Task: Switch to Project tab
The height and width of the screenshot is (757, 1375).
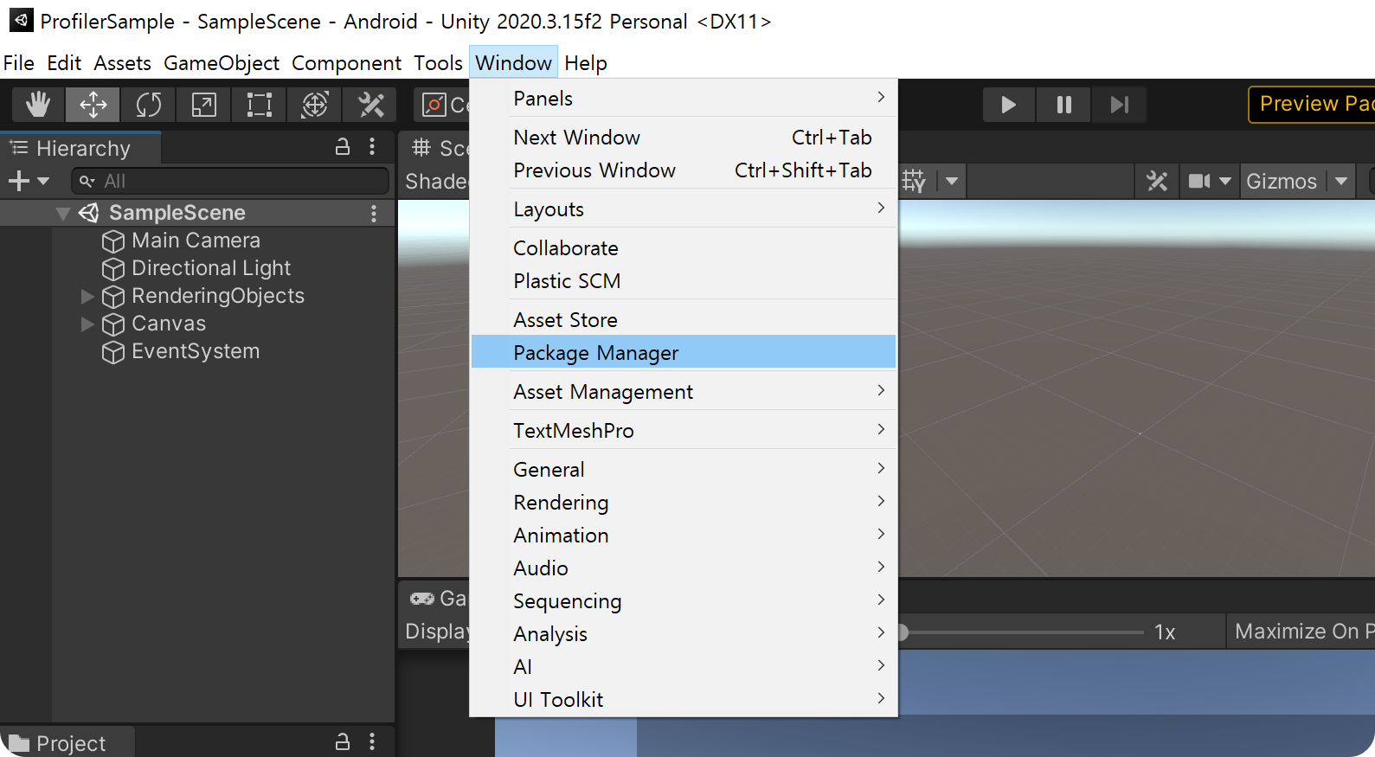Action: (x=67, y=743)
